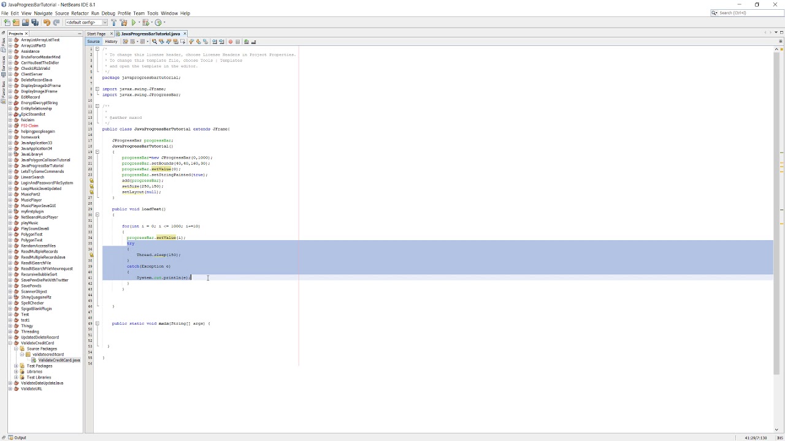Screen dimensions: 785x441
Task: Click Stop Macro Recording square icon
Action: click(x=237, y=42)
